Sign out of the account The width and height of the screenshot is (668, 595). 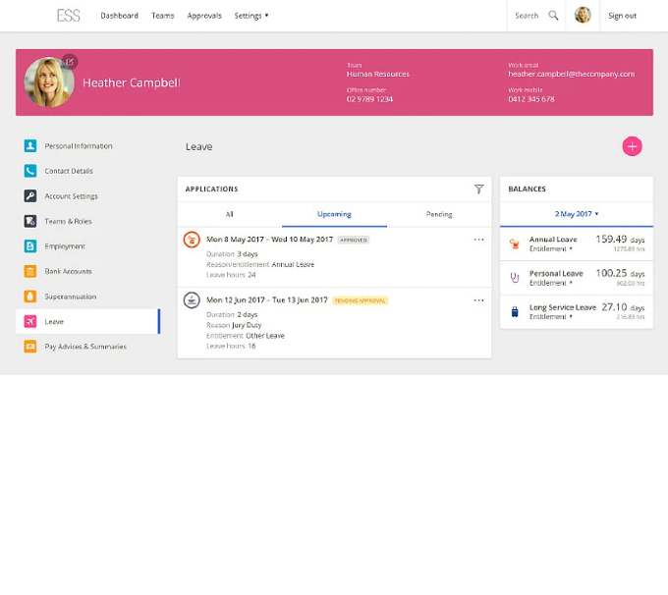[x=622, y=16]
